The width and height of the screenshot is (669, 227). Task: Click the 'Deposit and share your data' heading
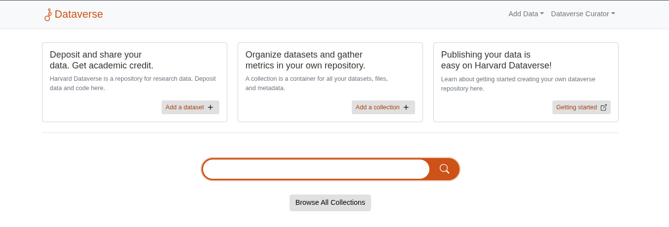click(101, 60)
